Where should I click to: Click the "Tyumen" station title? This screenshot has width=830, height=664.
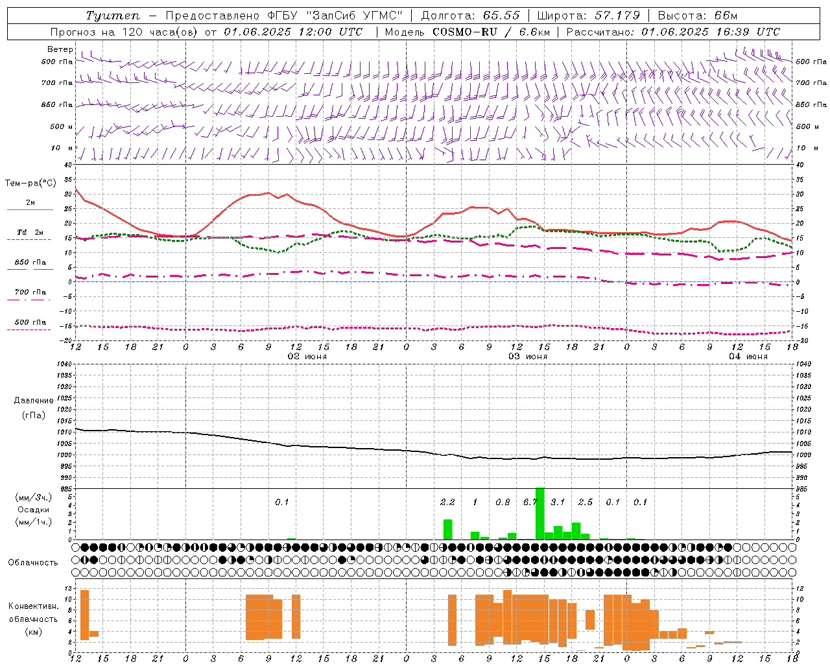(x=113, y=16)
